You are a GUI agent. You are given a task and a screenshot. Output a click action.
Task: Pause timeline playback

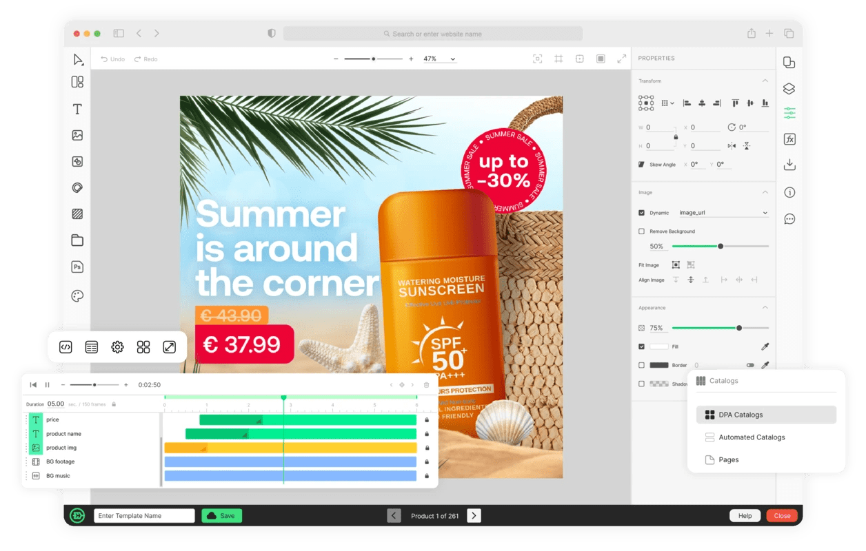click(48, 385)
